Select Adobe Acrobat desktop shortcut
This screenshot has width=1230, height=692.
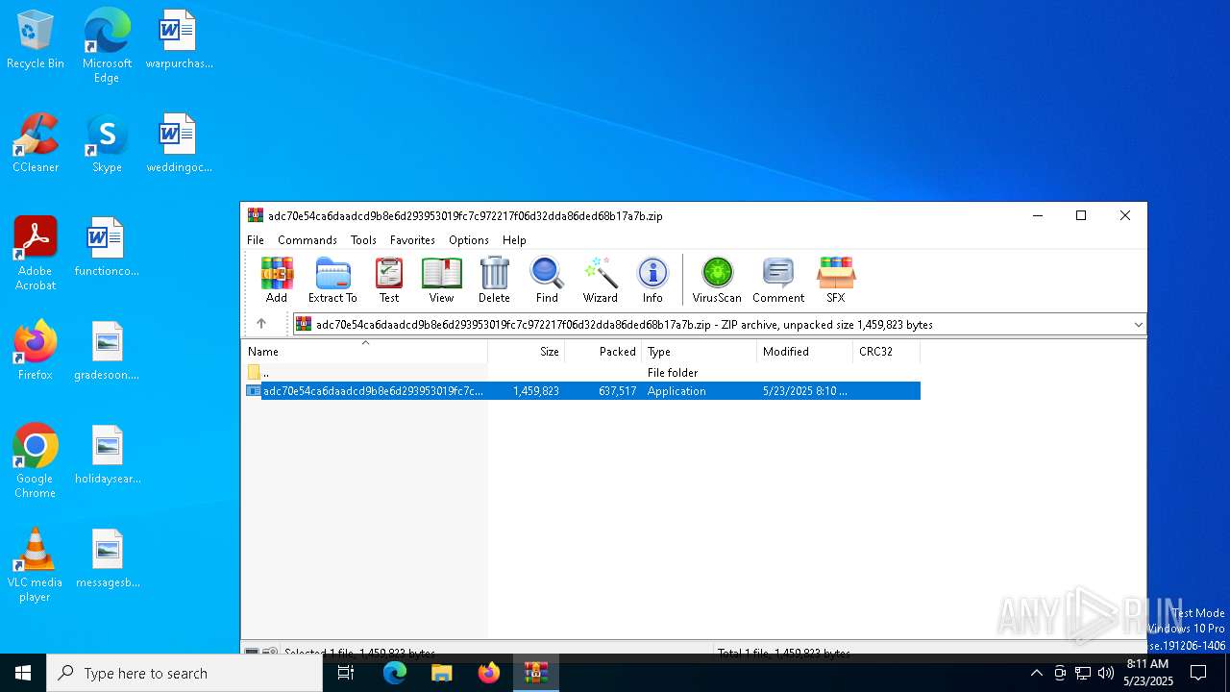pos(36,254)
